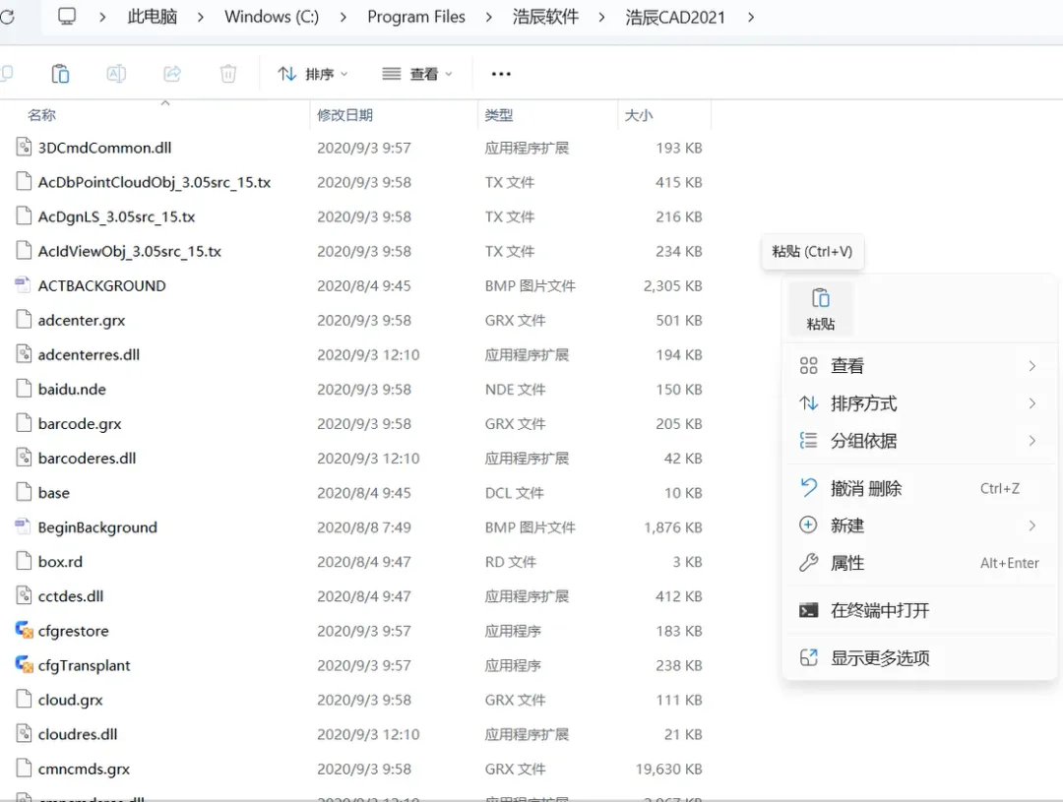Screen dimensions: 1063x802
Task: Click the computer monitor icon in breadcrumb
Action: coord(67,17)
